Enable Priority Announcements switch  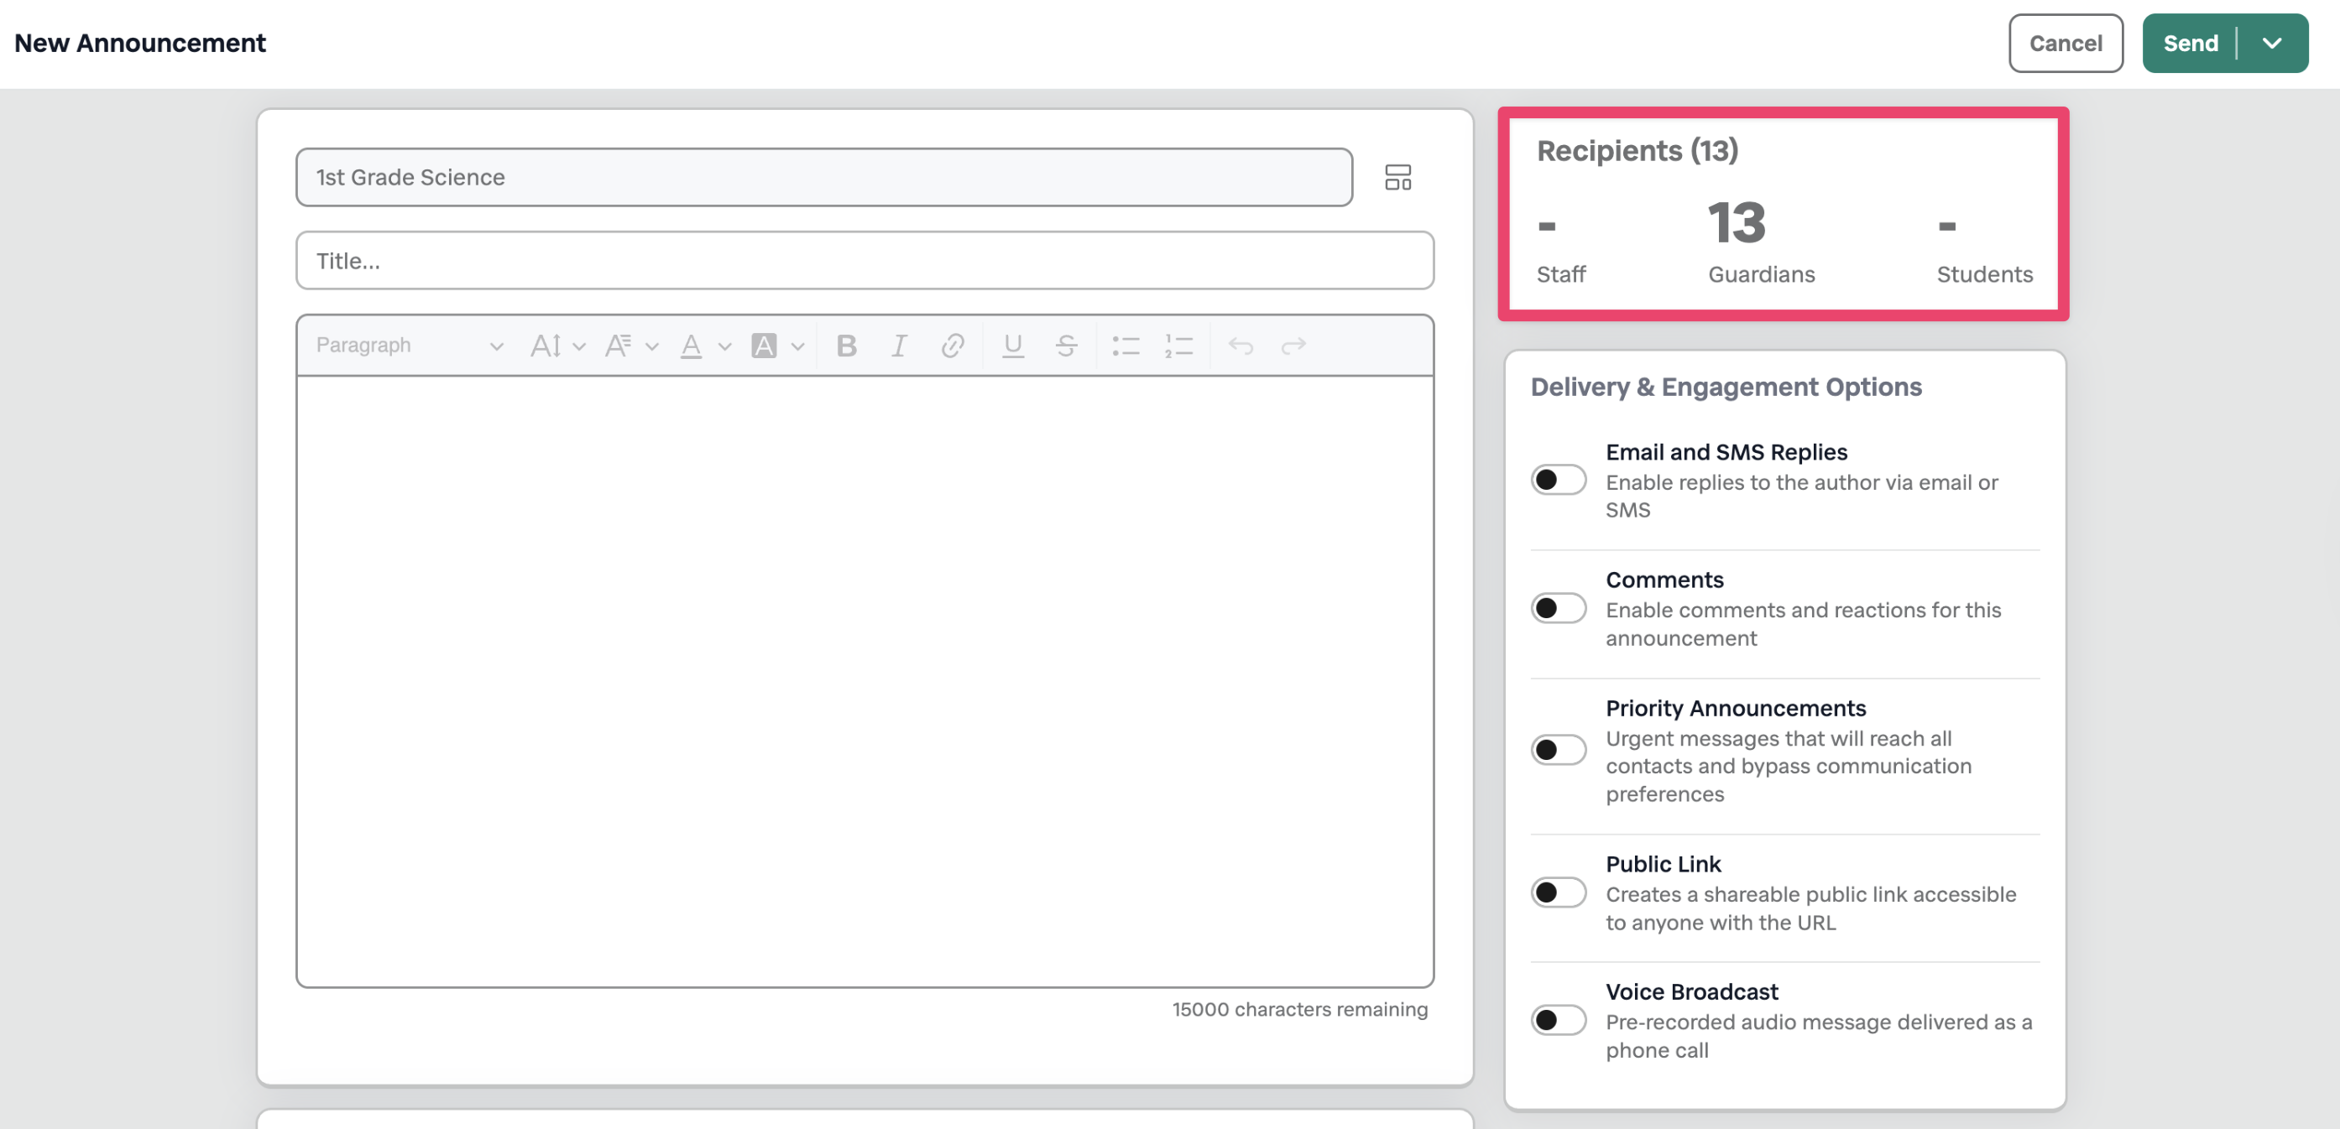1558,750
